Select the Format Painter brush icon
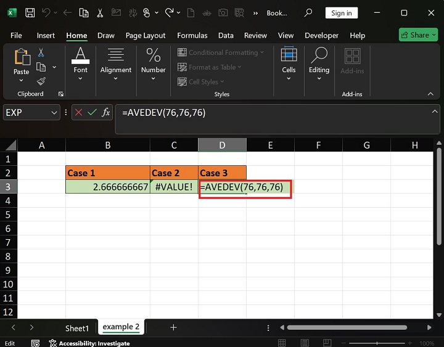444x347 pixels. pyautogui.click(x=41, y=81)
